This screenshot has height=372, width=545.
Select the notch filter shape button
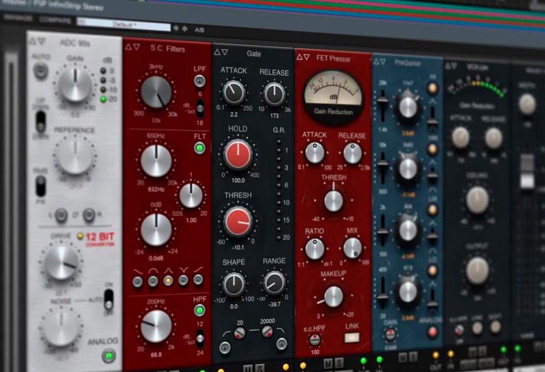click(183, 280)
